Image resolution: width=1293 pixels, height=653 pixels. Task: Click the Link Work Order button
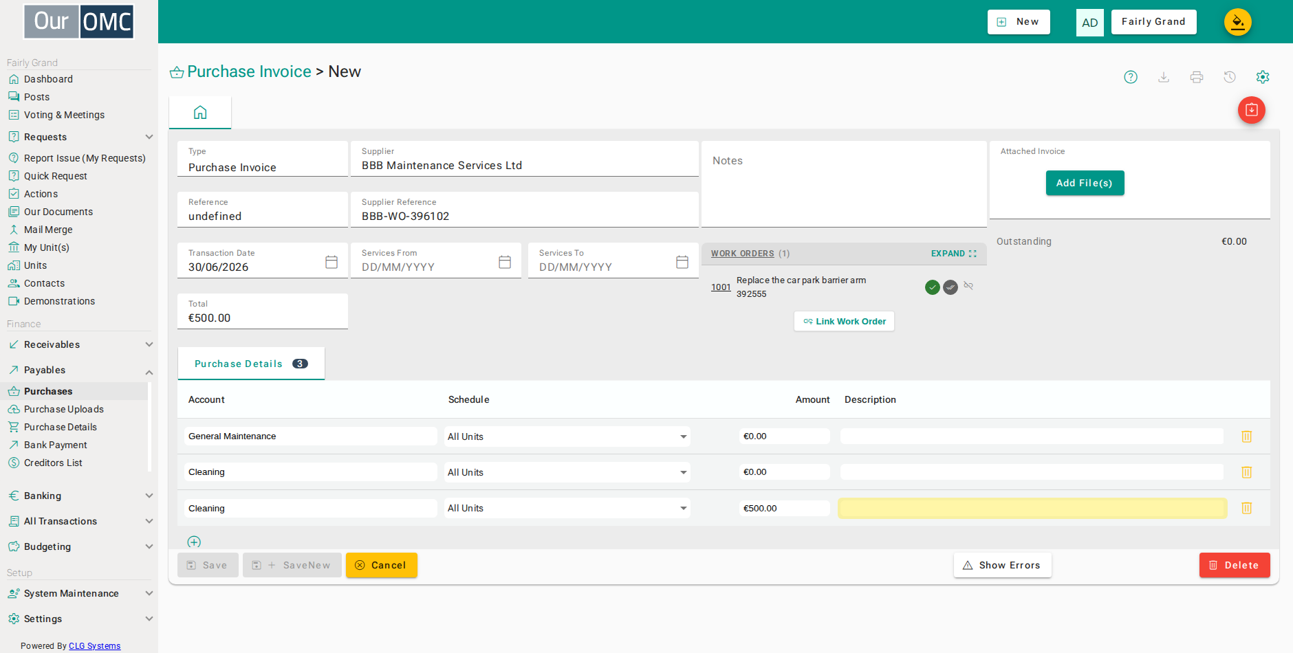(845, 321)
